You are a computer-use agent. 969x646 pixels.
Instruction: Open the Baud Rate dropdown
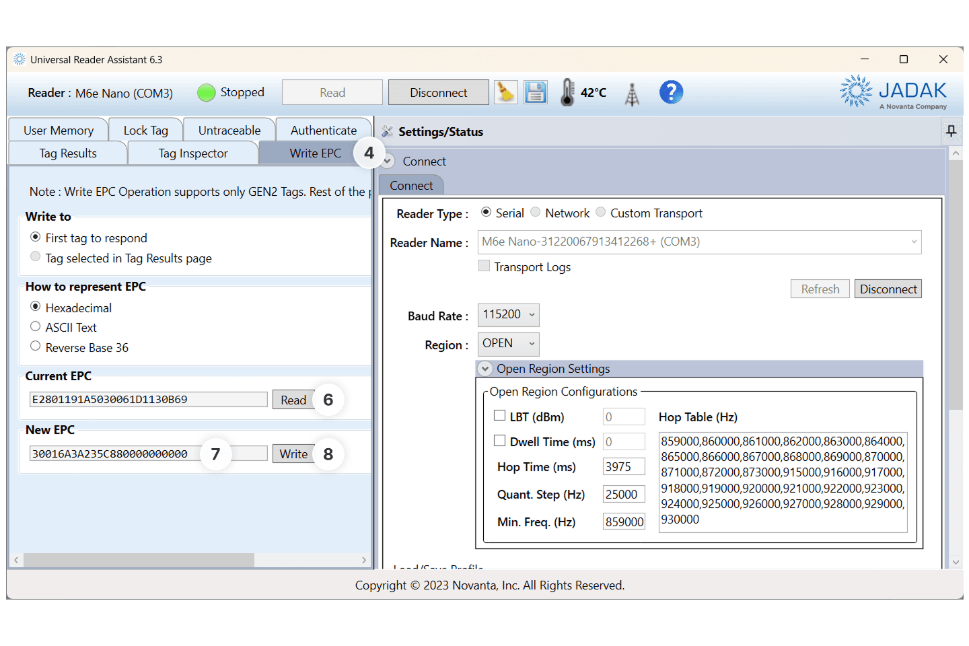click(x=509, y=315)
